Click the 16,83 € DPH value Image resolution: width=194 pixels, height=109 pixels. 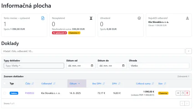(117, 93)
